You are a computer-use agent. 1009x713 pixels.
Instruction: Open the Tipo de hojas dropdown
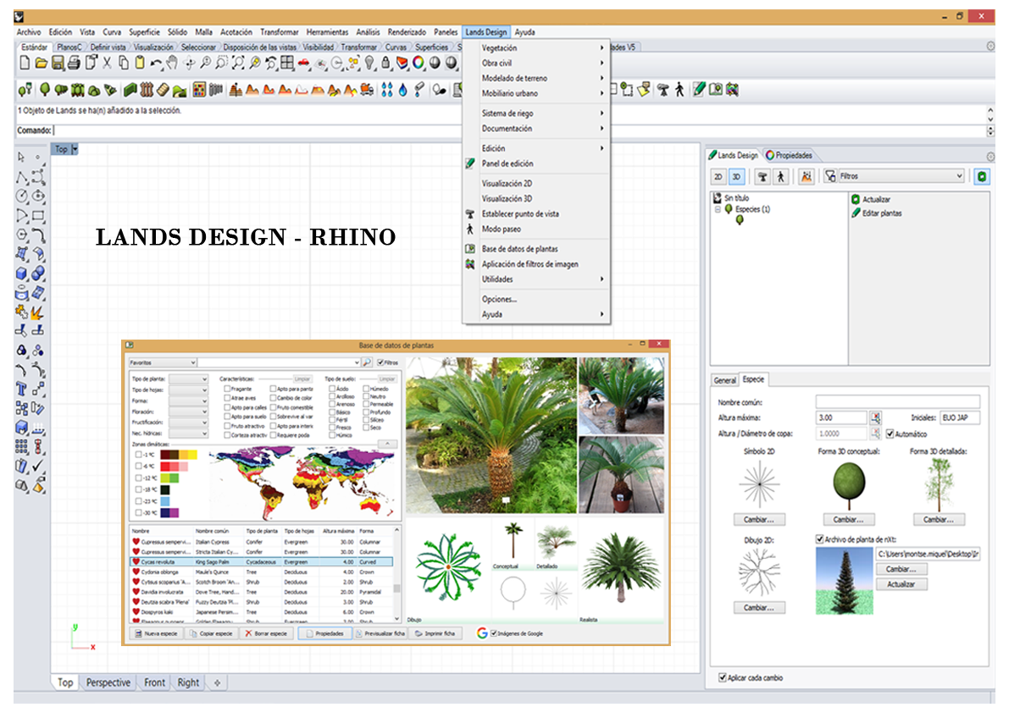(x=189, y=390)
